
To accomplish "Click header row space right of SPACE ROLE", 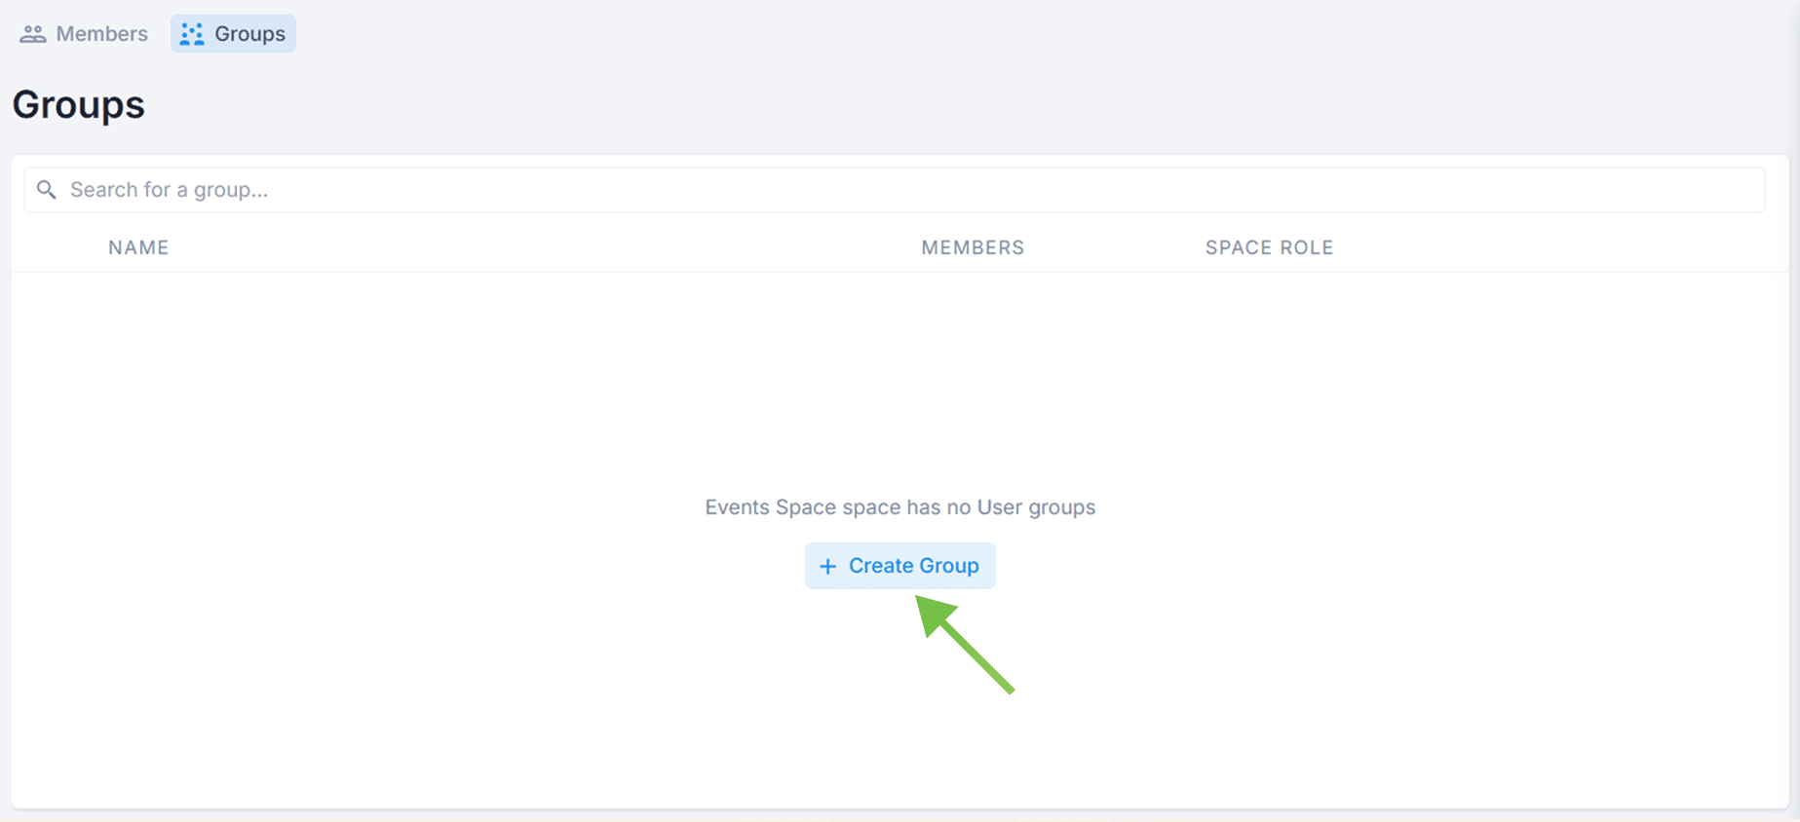I will (x=1559, y=247).
